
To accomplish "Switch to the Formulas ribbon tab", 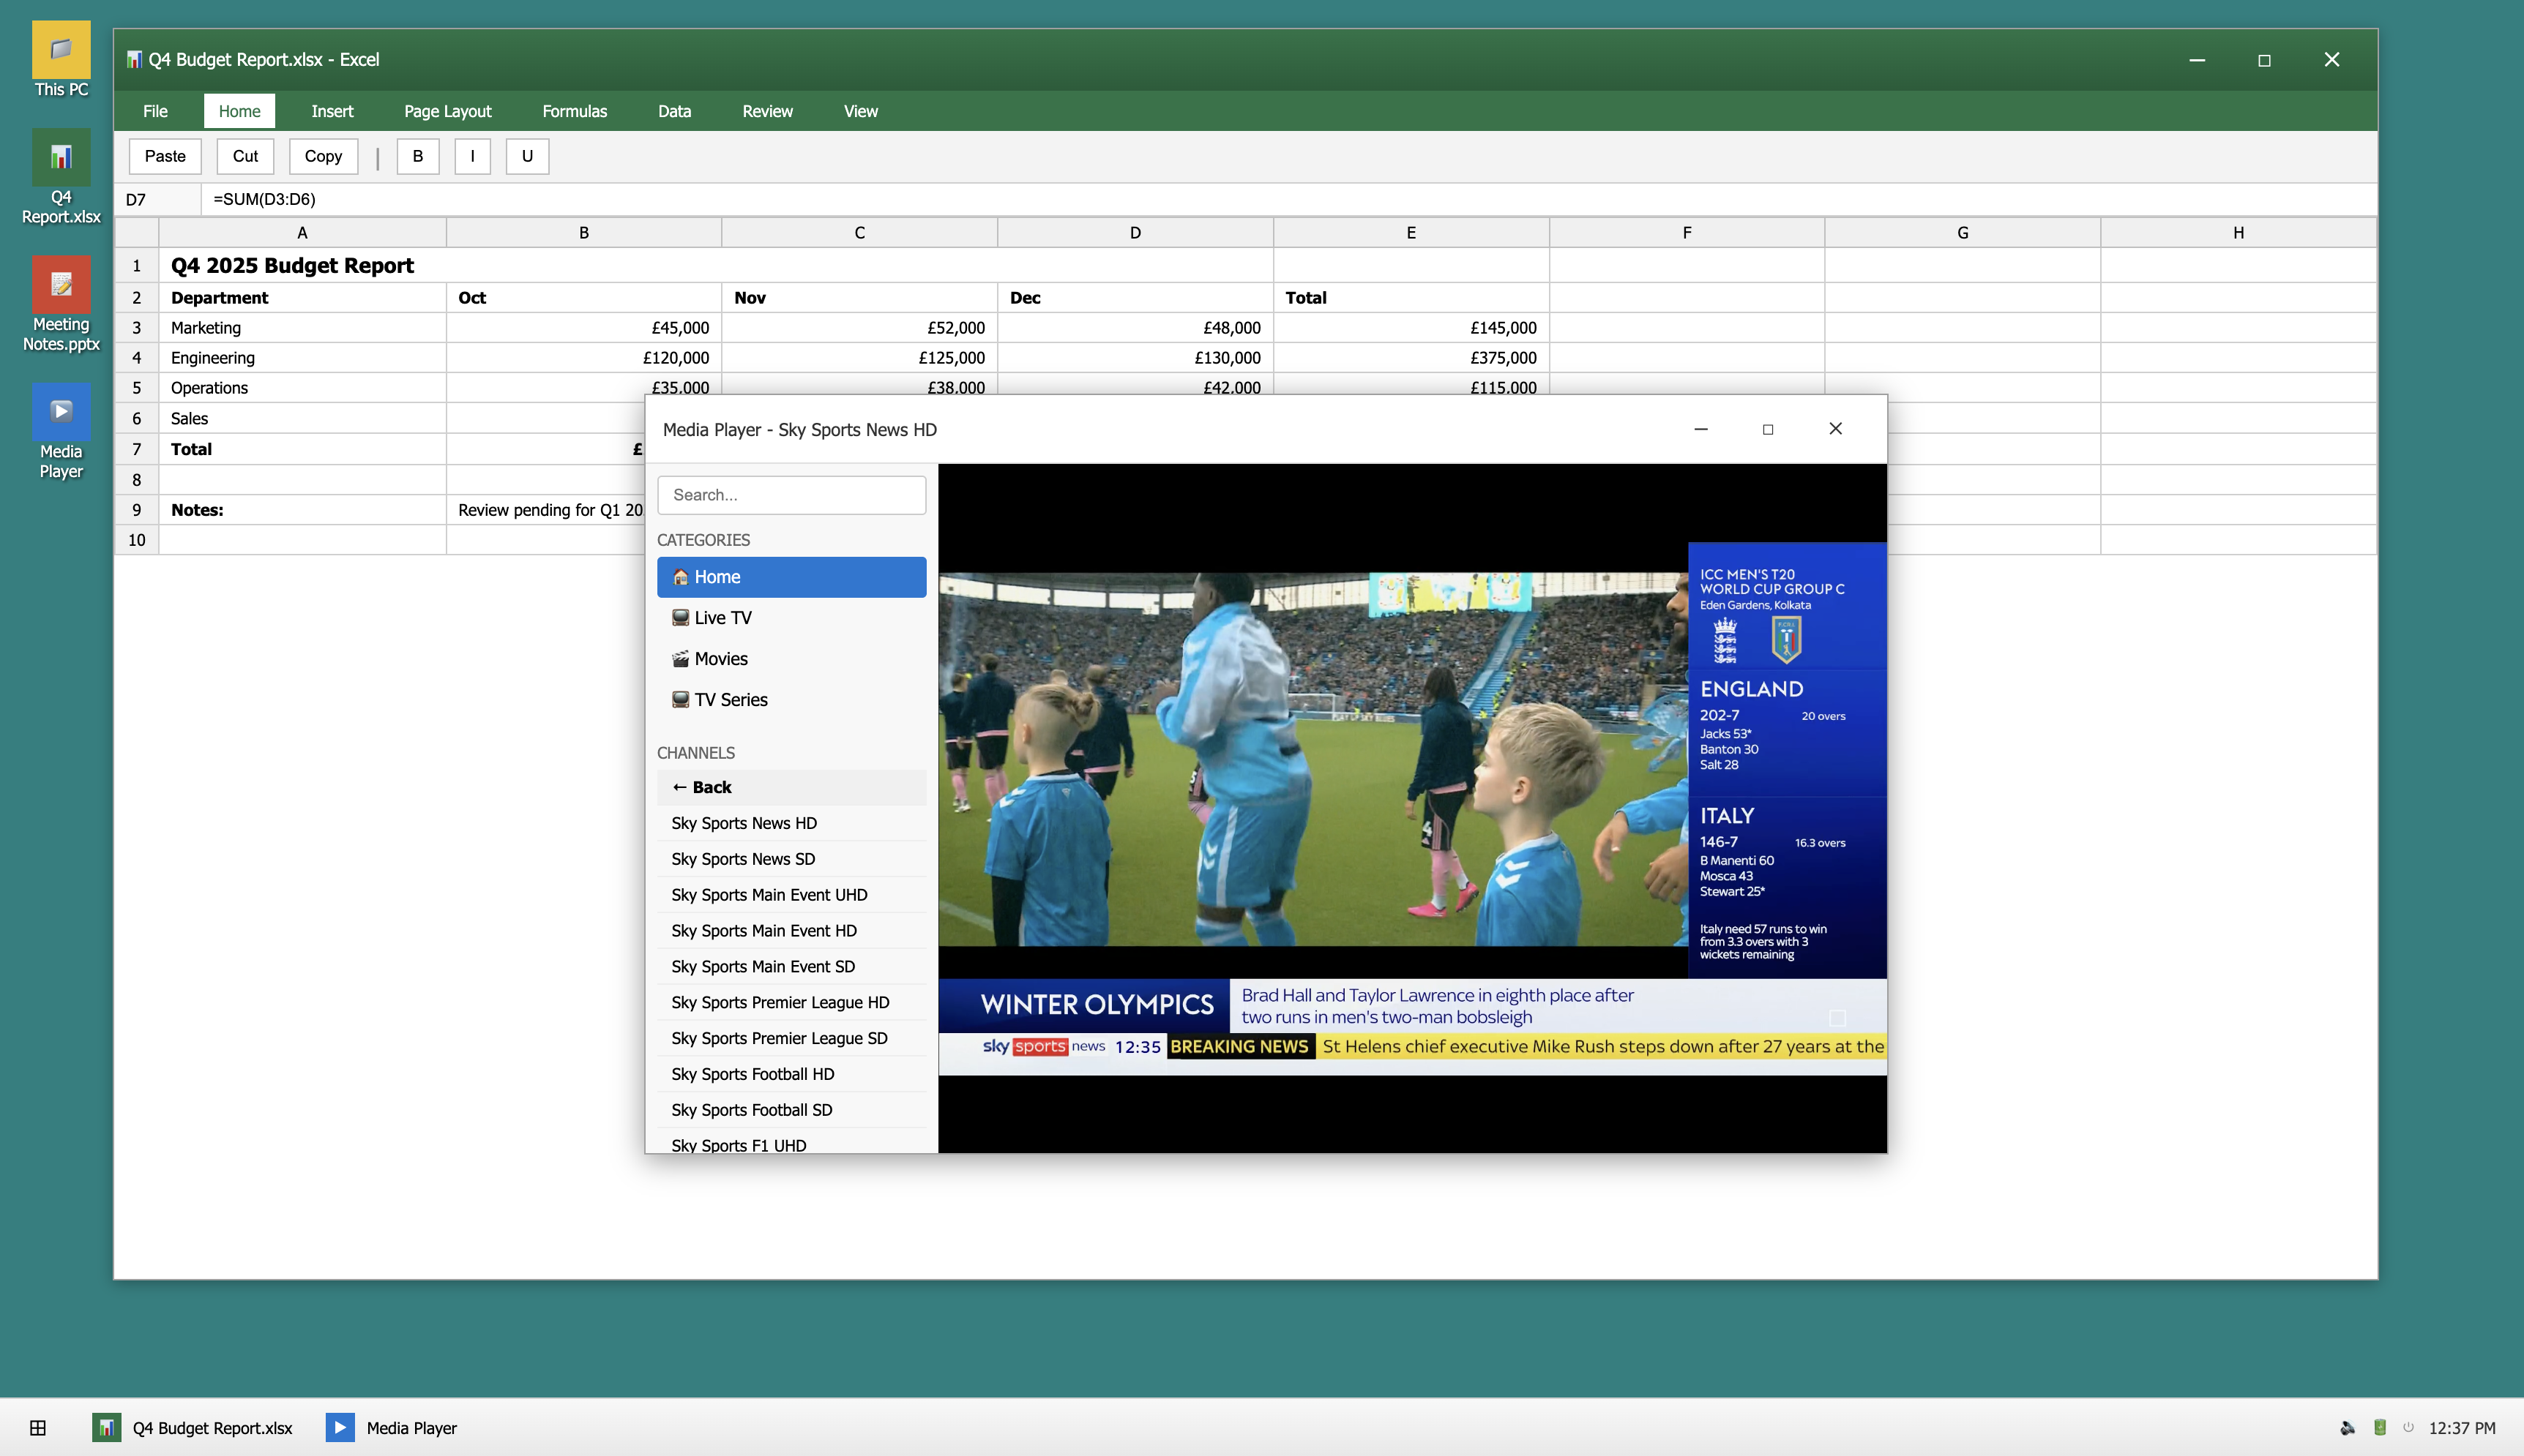I will 574,111.
